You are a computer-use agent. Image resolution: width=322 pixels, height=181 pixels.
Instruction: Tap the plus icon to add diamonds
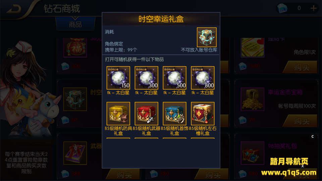313,8
